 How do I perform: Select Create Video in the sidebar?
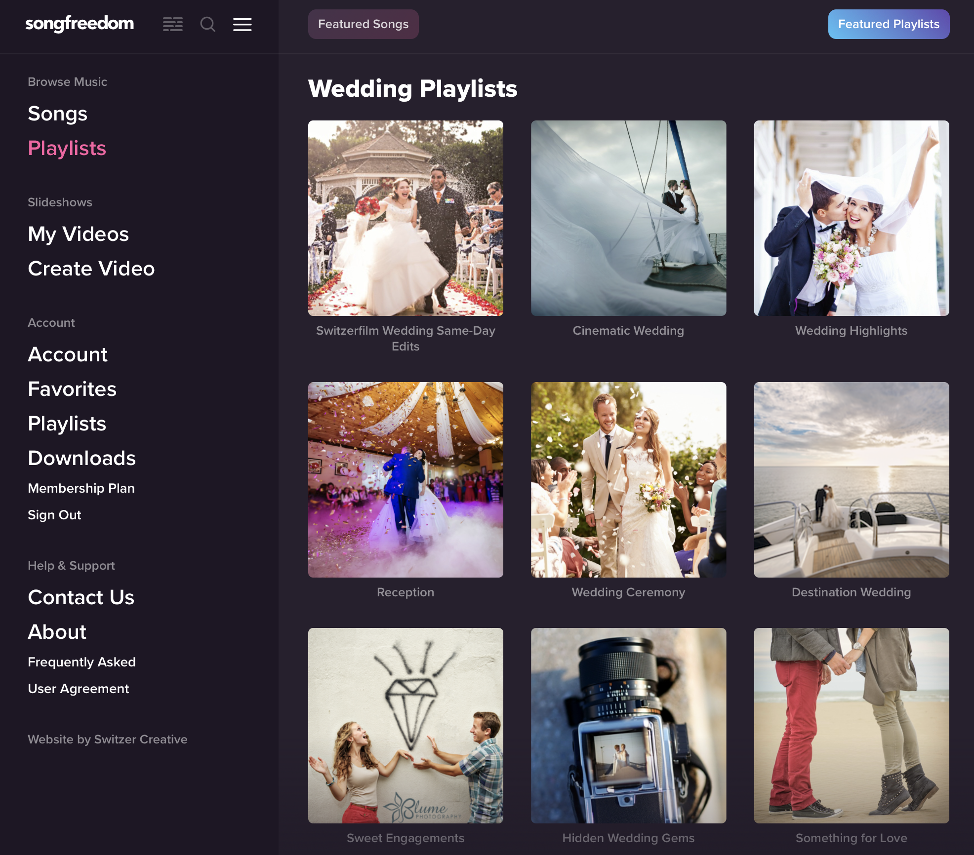(91, 269)
